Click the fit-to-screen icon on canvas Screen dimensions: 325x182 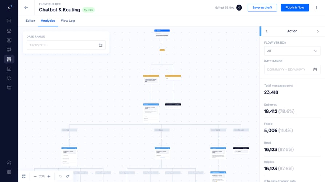pos(24,176)
